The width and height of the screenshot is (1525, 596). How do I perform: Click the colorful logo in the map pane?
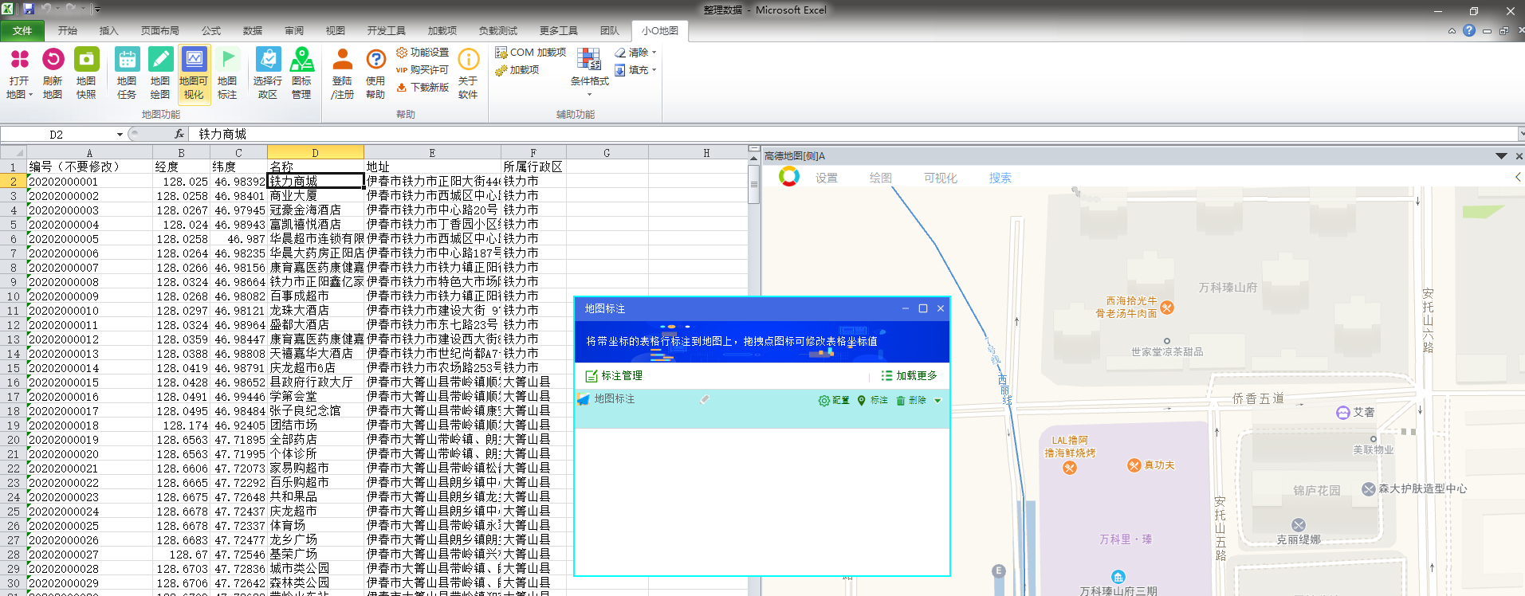(789, 177)
